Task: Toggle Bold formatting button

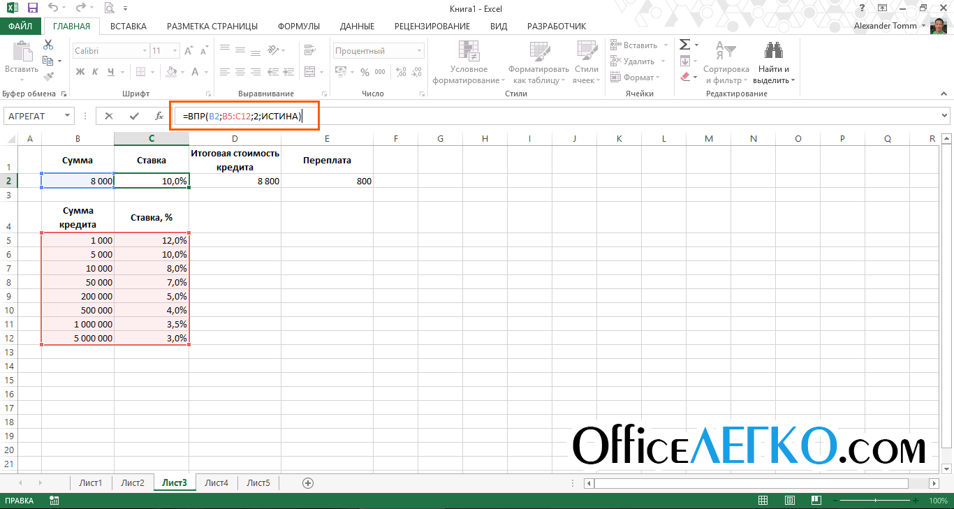Action: pos(80,72)
